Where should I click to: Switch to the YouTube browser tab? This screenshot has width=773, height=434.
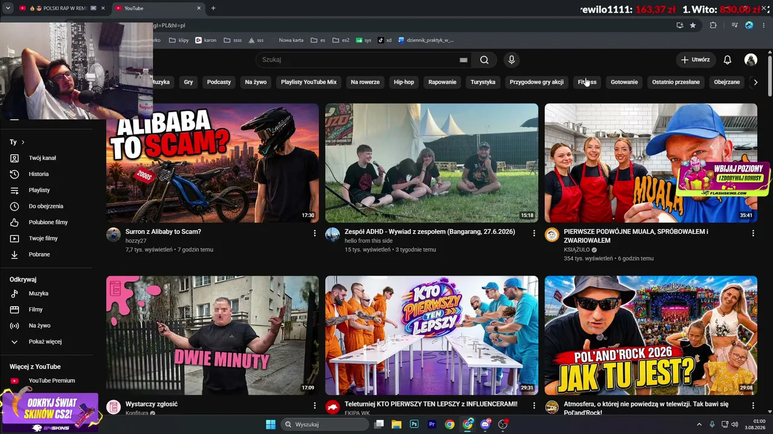coord(158,8)
